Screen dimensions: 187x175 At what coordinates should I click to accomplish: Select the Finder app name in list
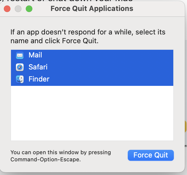click(39, 79)
